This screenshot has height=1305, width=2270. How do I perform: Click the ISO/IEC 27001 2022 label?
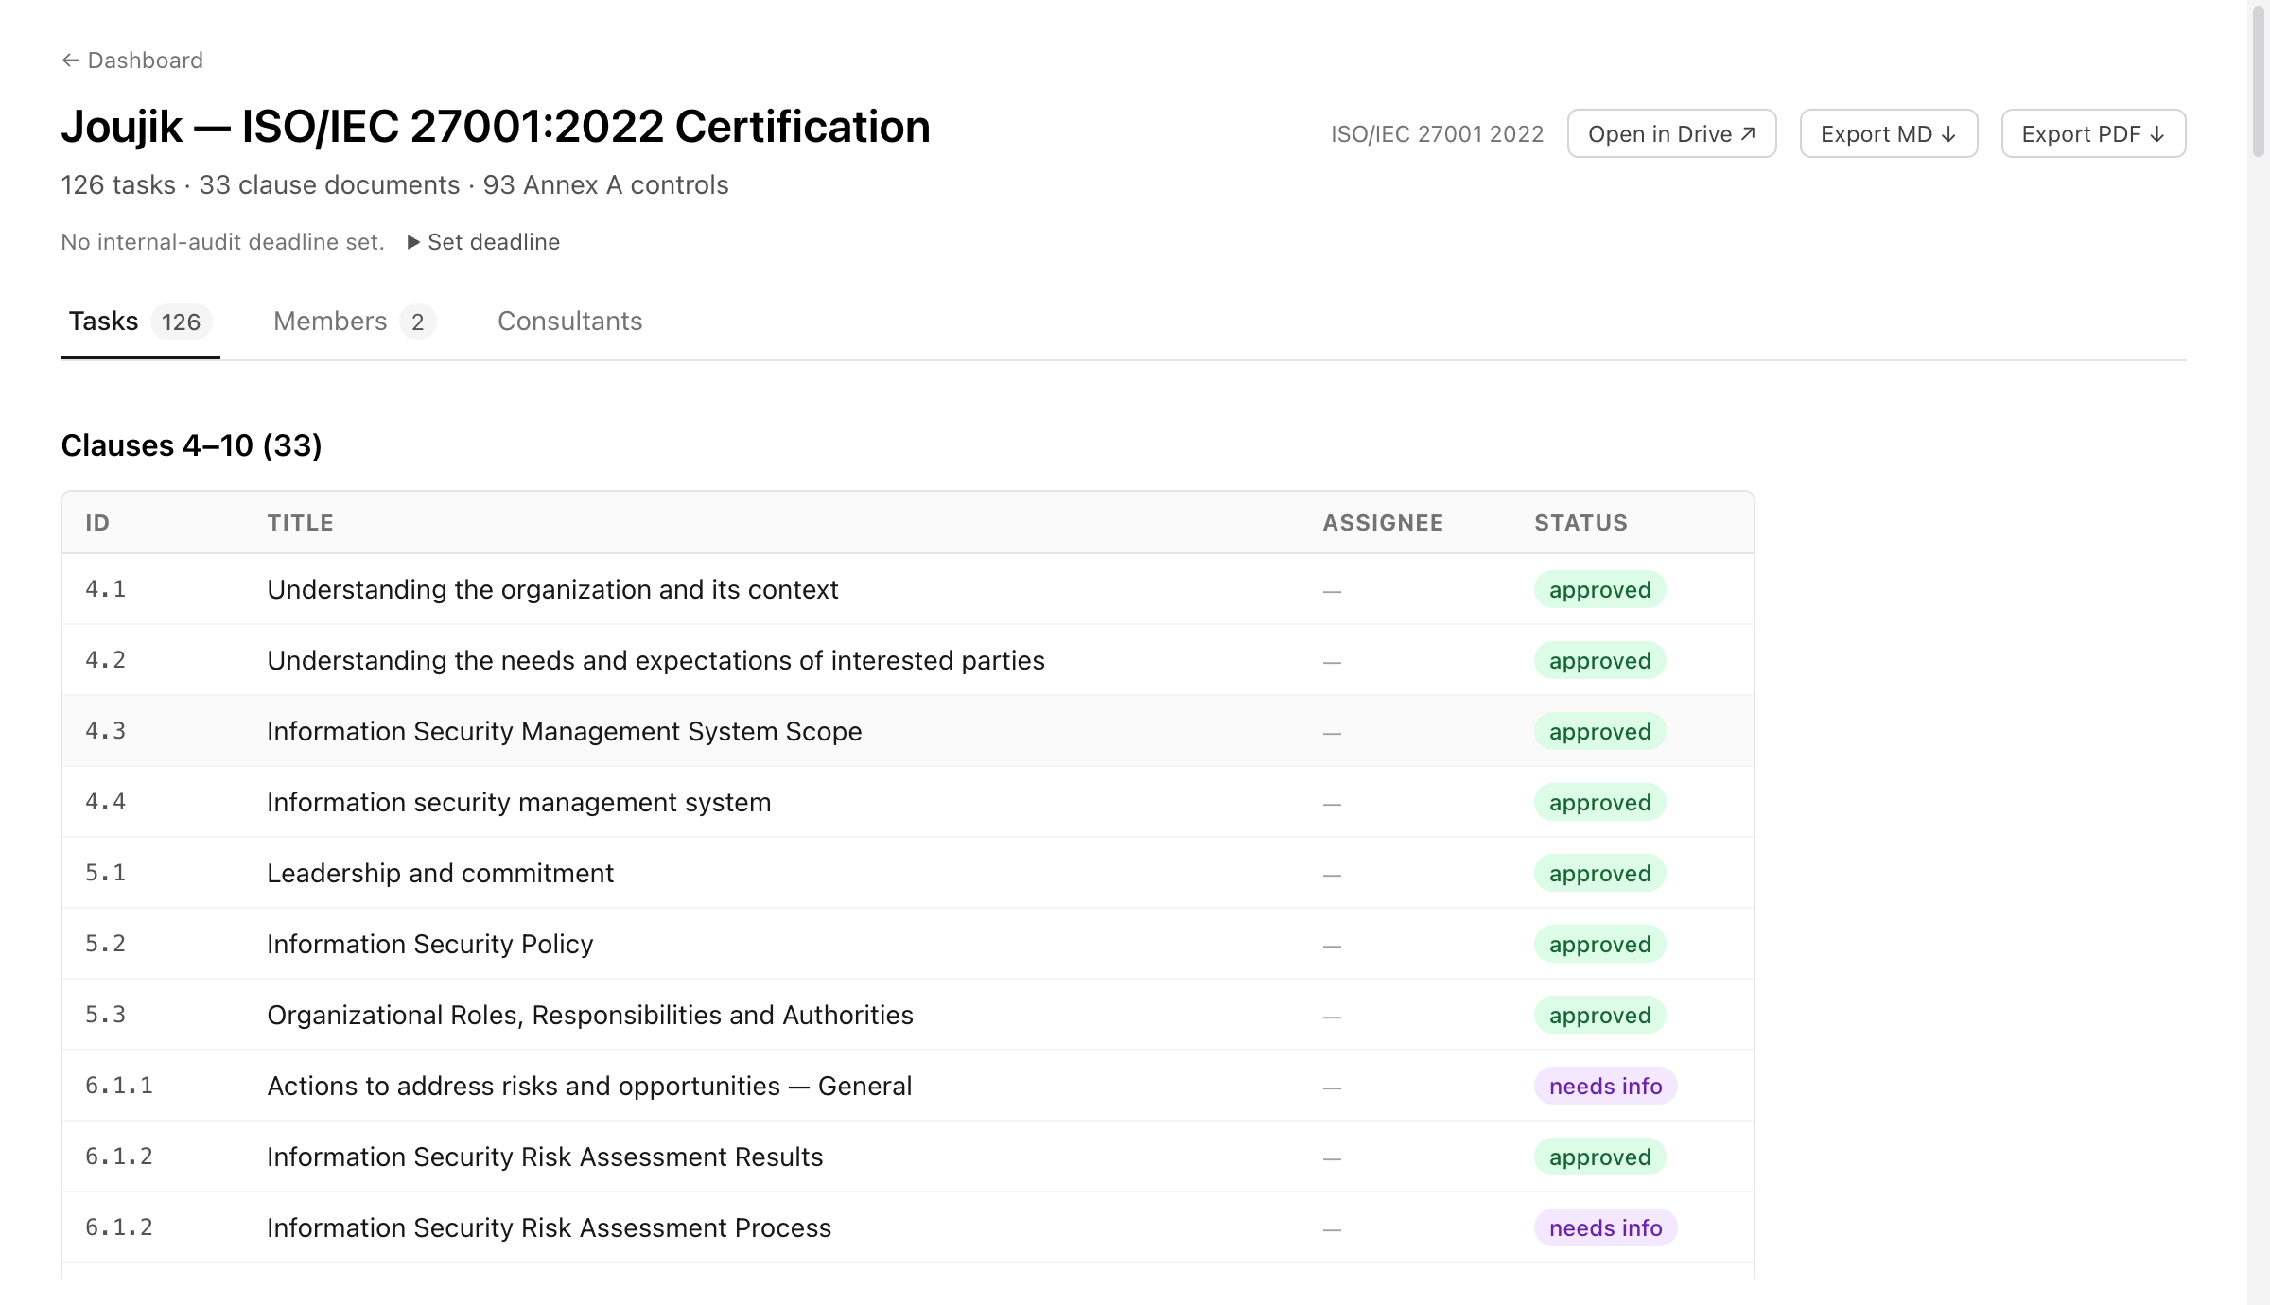(x=1437, y=134)
